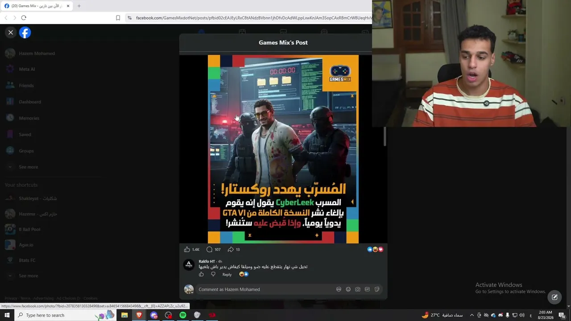This screenshot has height=321, width=571.
Task: Close the Games Mix browser tab
Action: coord(68,6)
